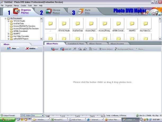
Task: Expand the Any Video Converter tree folder
Action: 8,36
